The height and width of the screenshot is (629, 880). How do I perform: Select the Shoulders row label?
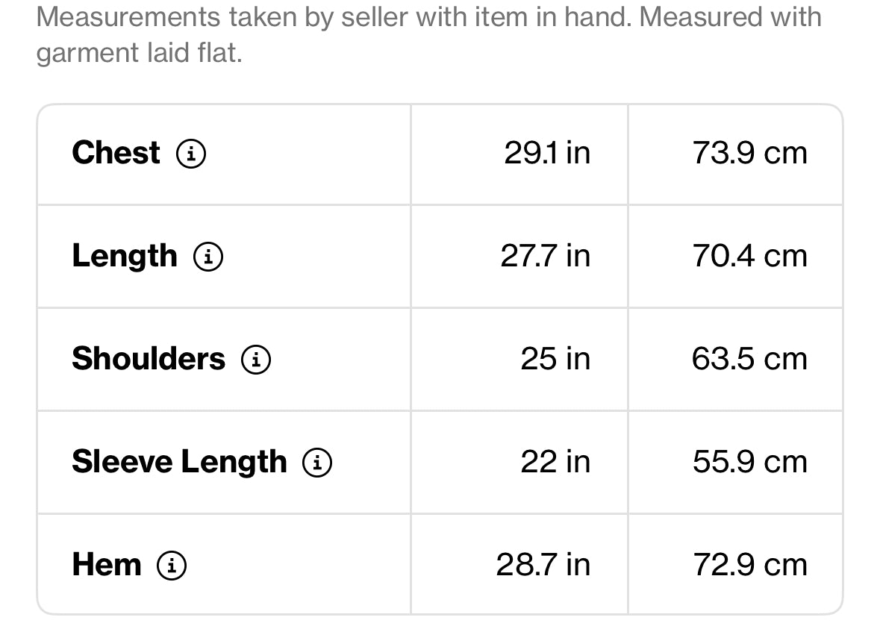pos(149,359)
